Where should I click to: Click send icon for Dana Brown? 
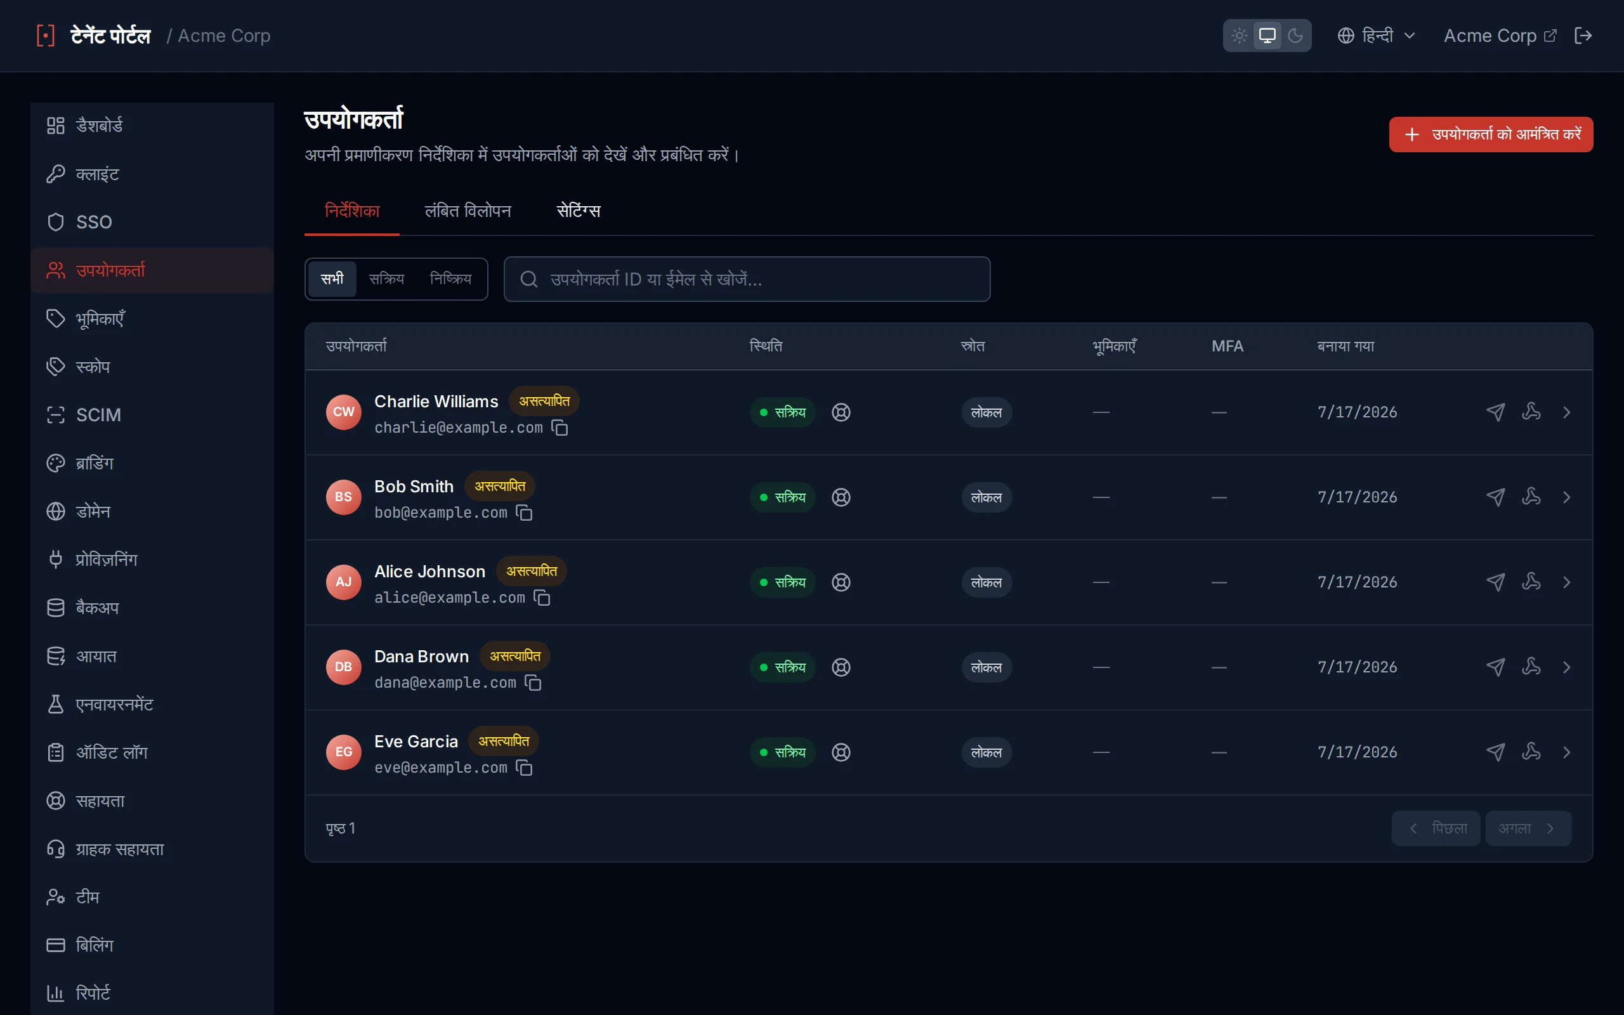point(1495,667)
